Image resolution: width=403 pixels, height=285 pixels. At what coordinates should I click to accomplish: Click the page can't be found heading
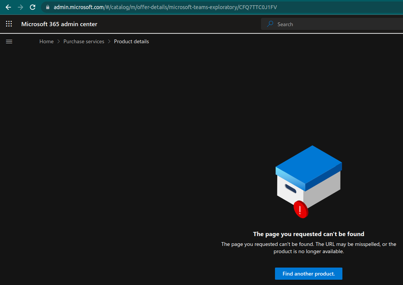[x=308, y=234]
